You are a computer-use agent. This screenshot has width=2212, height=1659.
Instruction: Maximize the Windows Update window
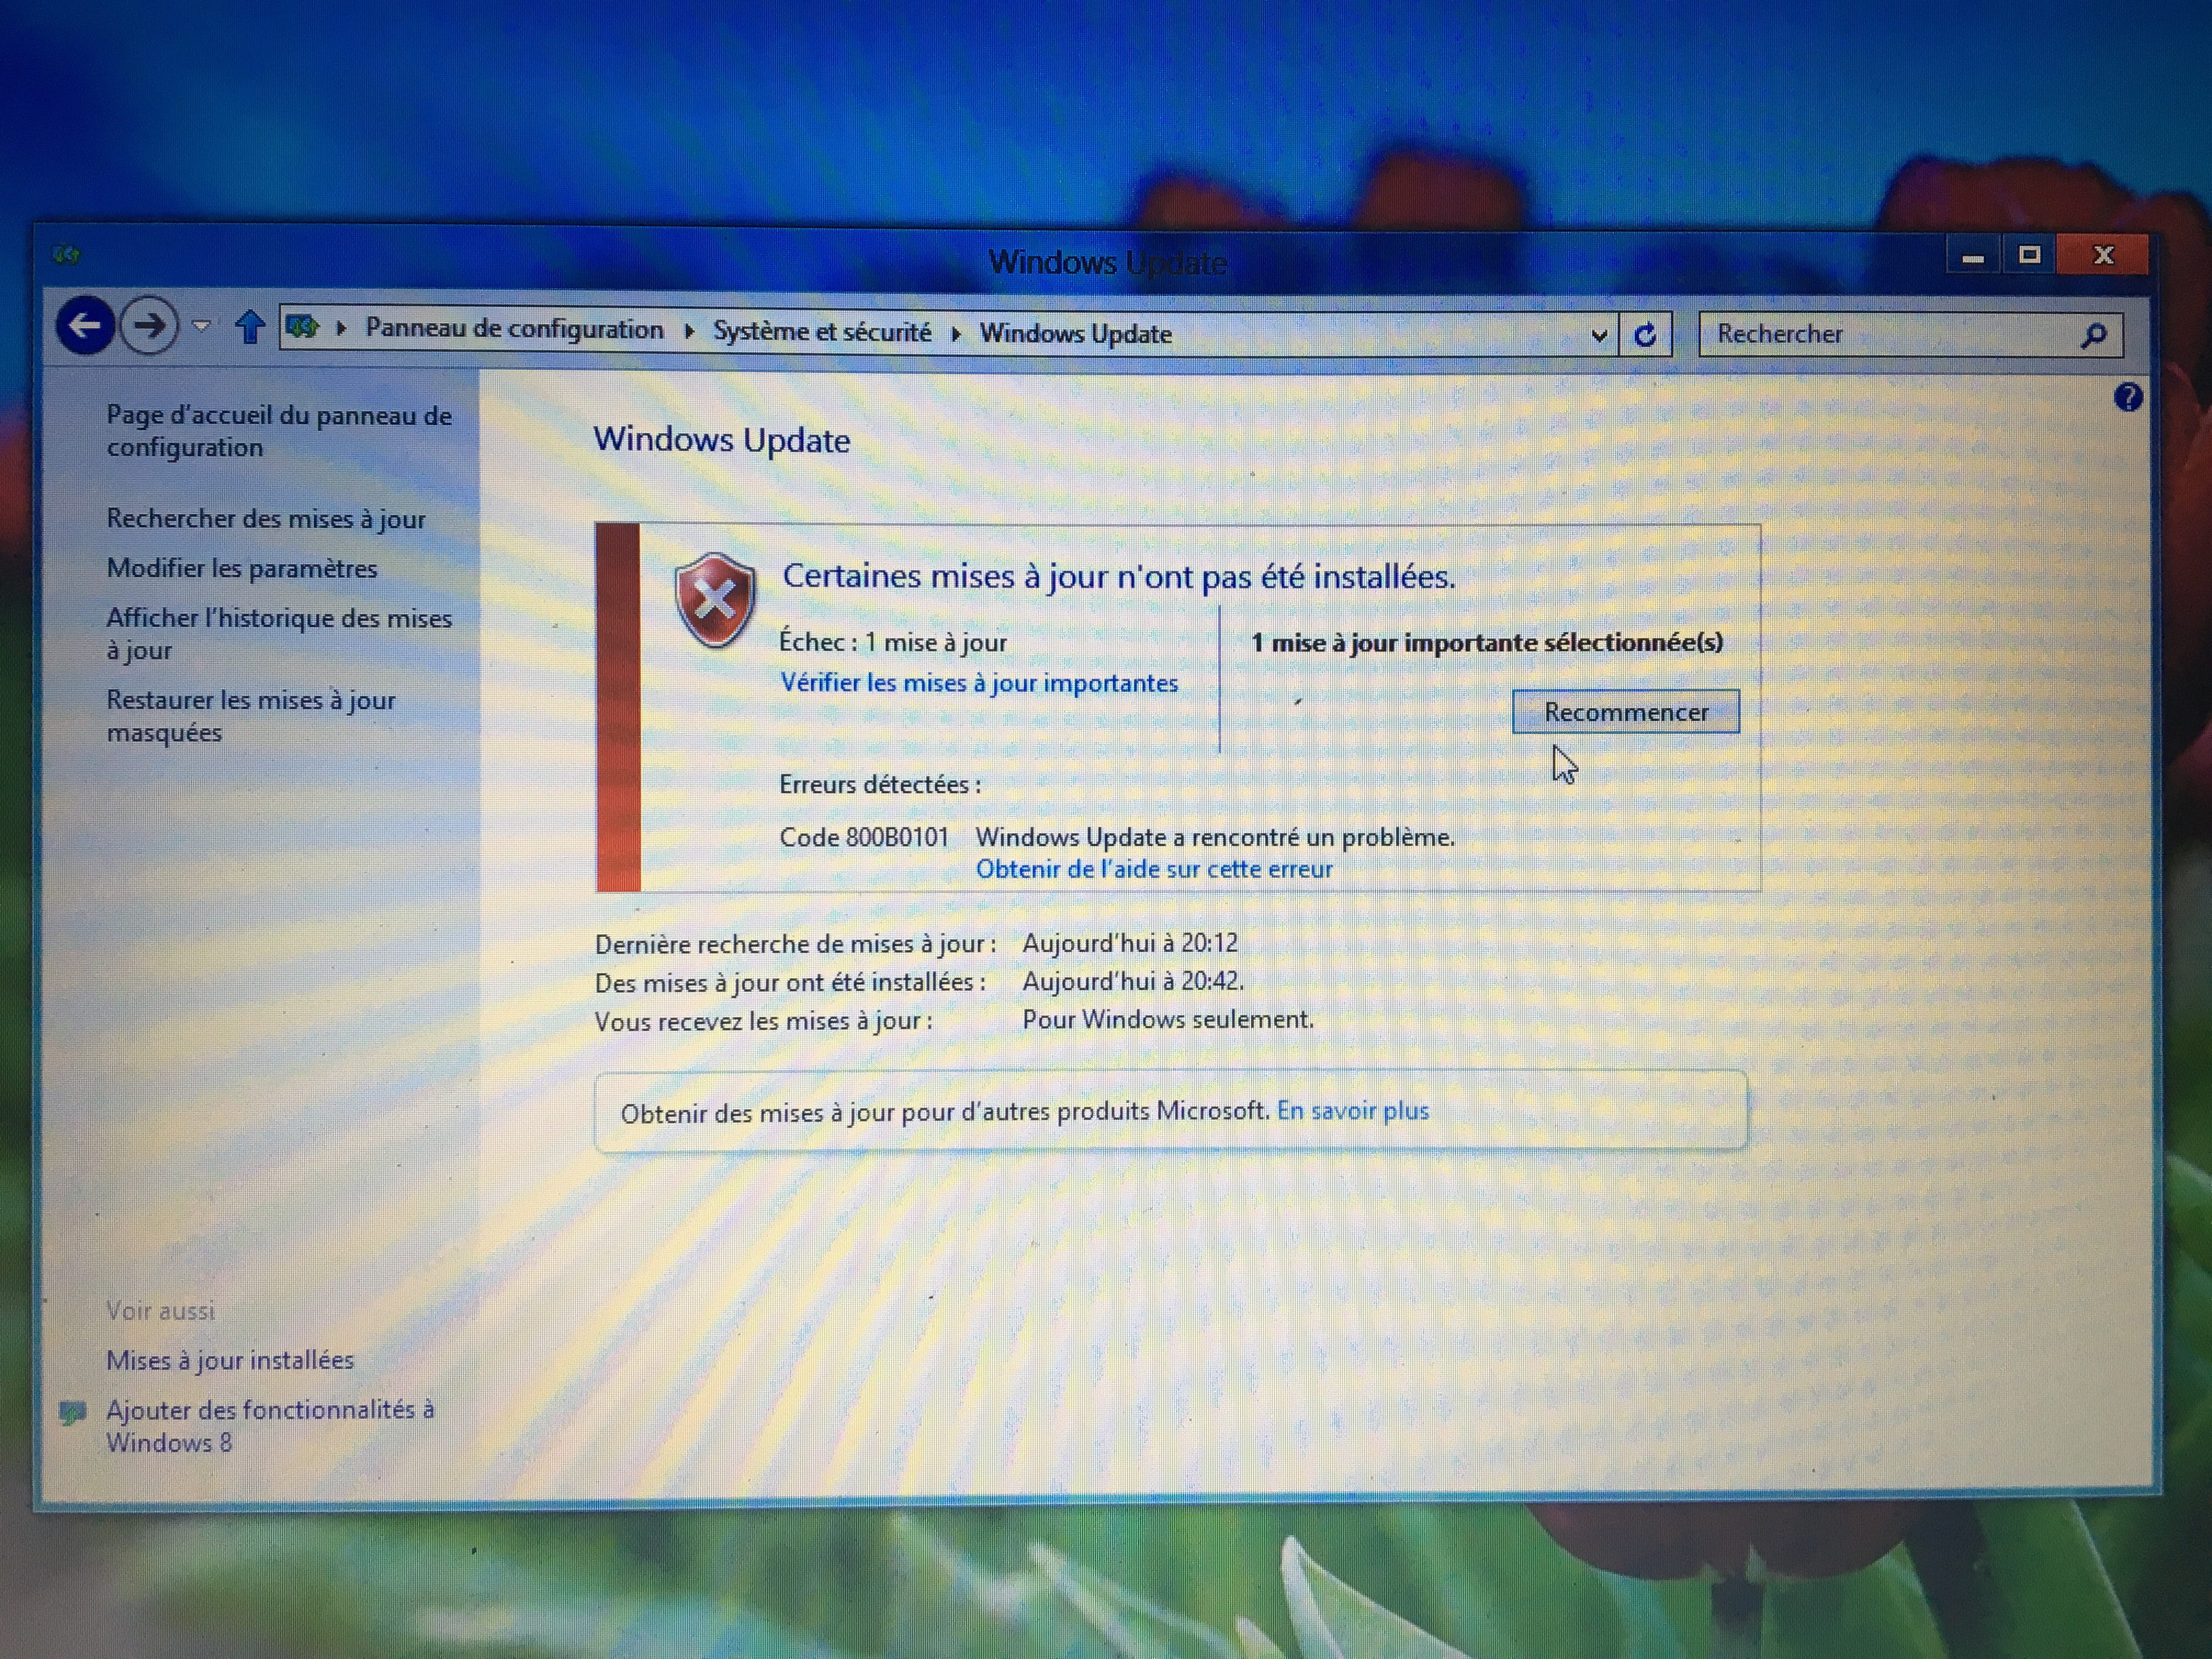coord(2029,256)
